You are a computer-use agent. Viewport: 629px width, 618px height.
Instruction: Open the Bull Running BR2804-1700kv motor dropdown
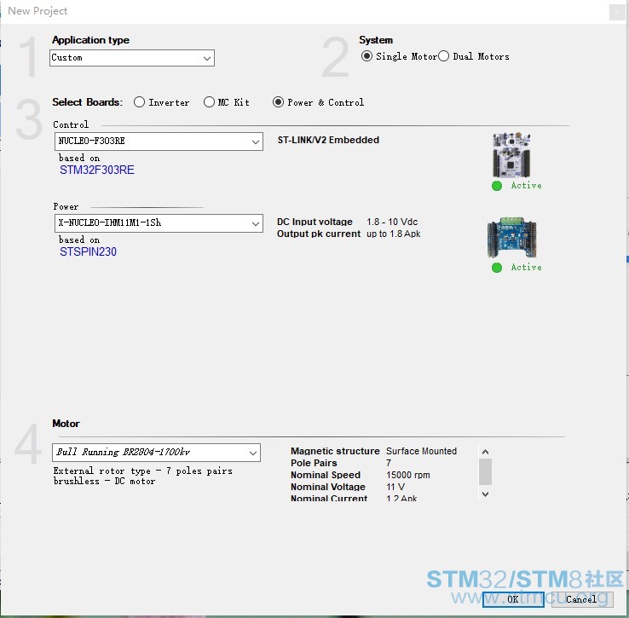(156, 453)
